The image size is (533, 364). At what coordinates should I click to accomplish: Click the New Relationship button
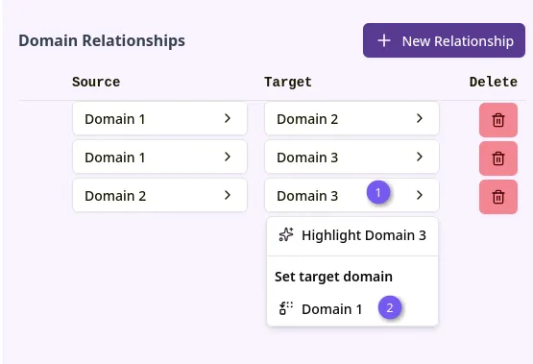(x=444, y=40)
